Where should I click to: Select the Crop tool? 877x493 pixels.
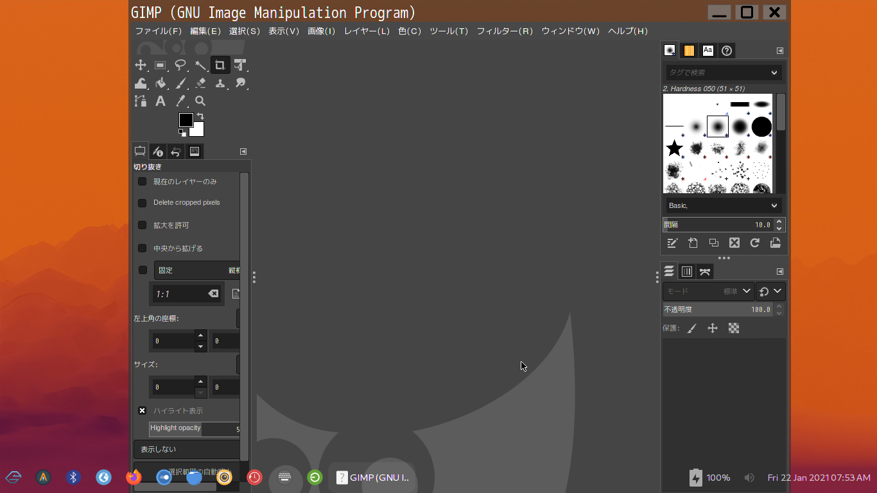tap(220, 65)
